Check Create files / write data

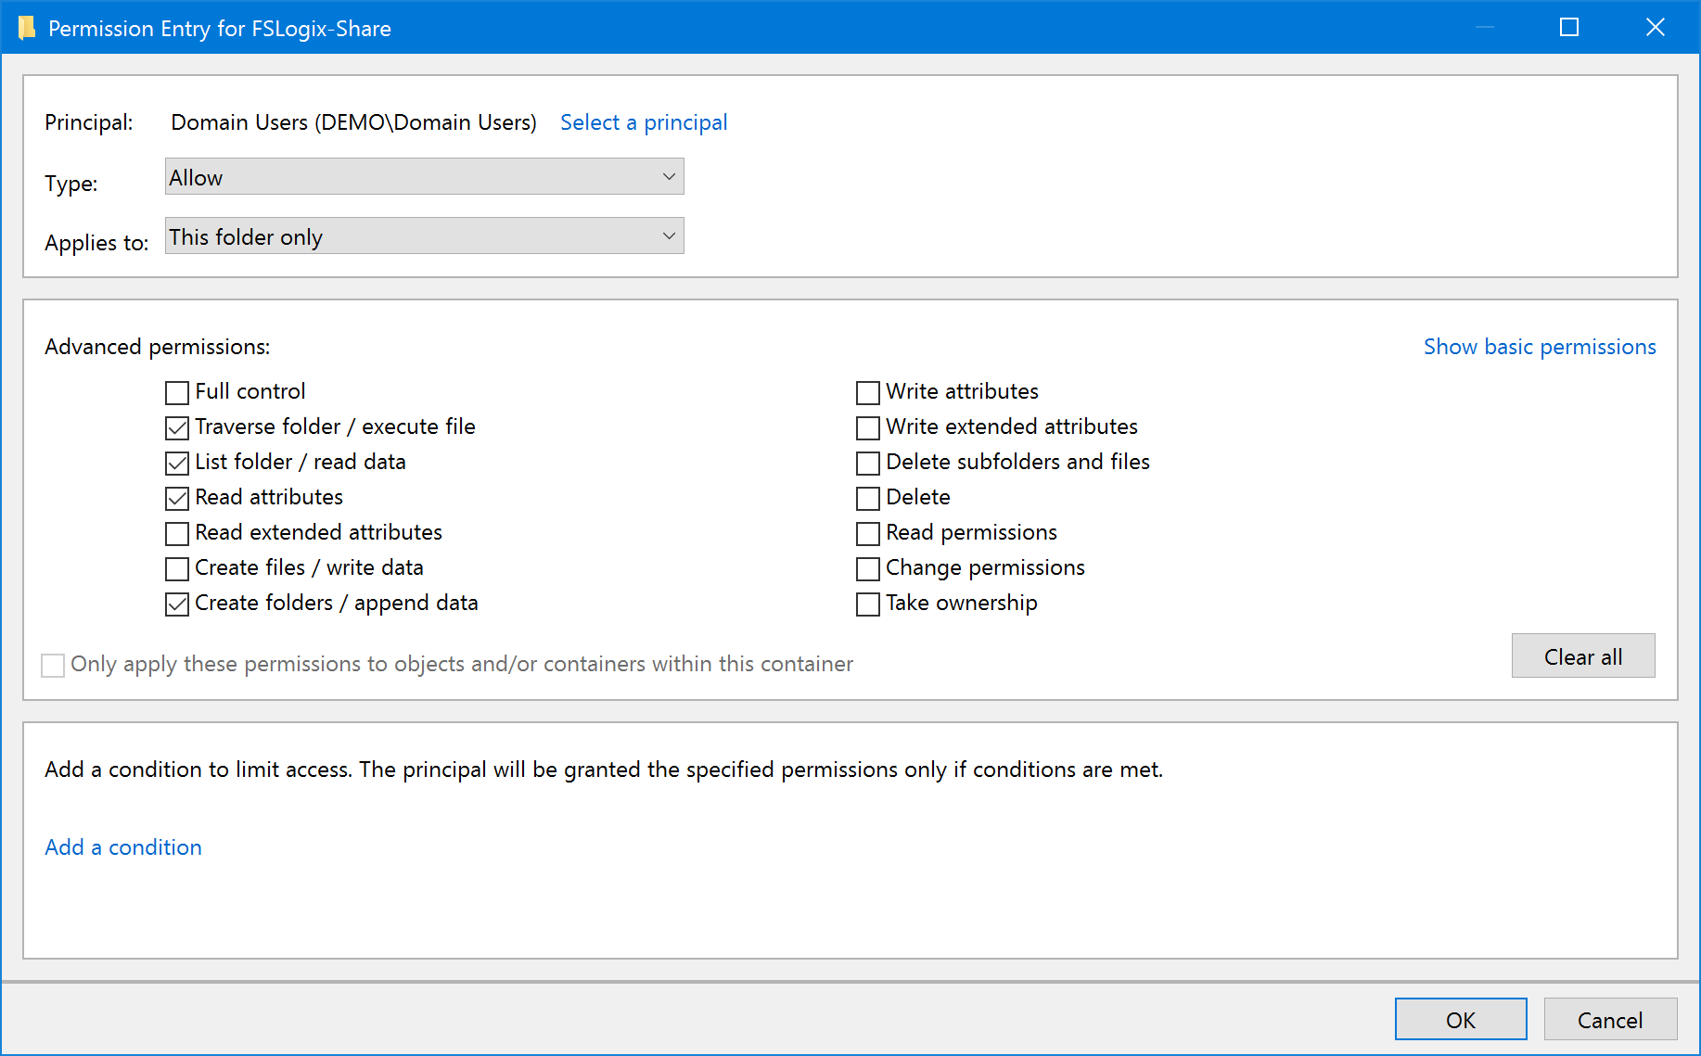click(176, 568)
